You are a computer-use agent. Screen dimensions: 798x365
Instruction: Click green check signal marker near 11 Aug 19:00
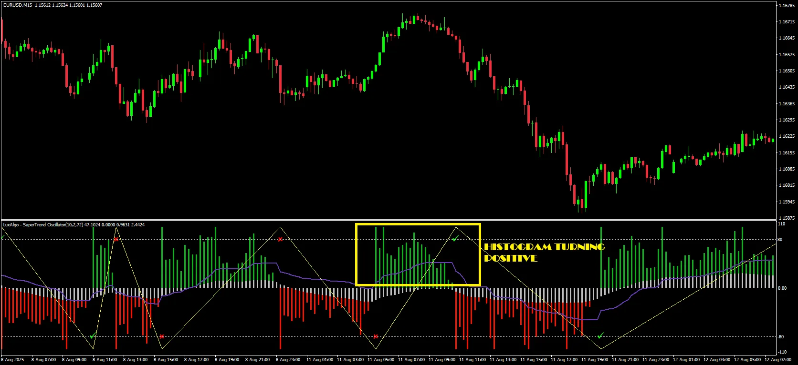pyautogui.click(x=600, y=335)
